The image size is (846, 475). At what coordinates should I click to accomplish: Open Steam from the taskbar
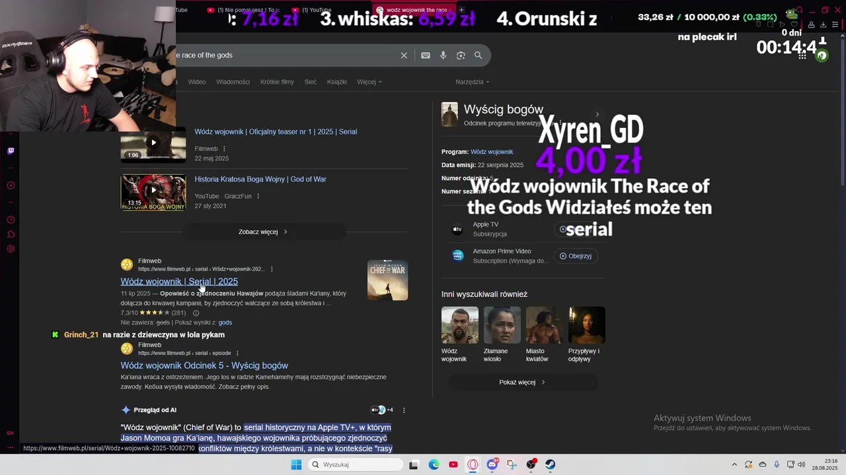pos(550,464)
